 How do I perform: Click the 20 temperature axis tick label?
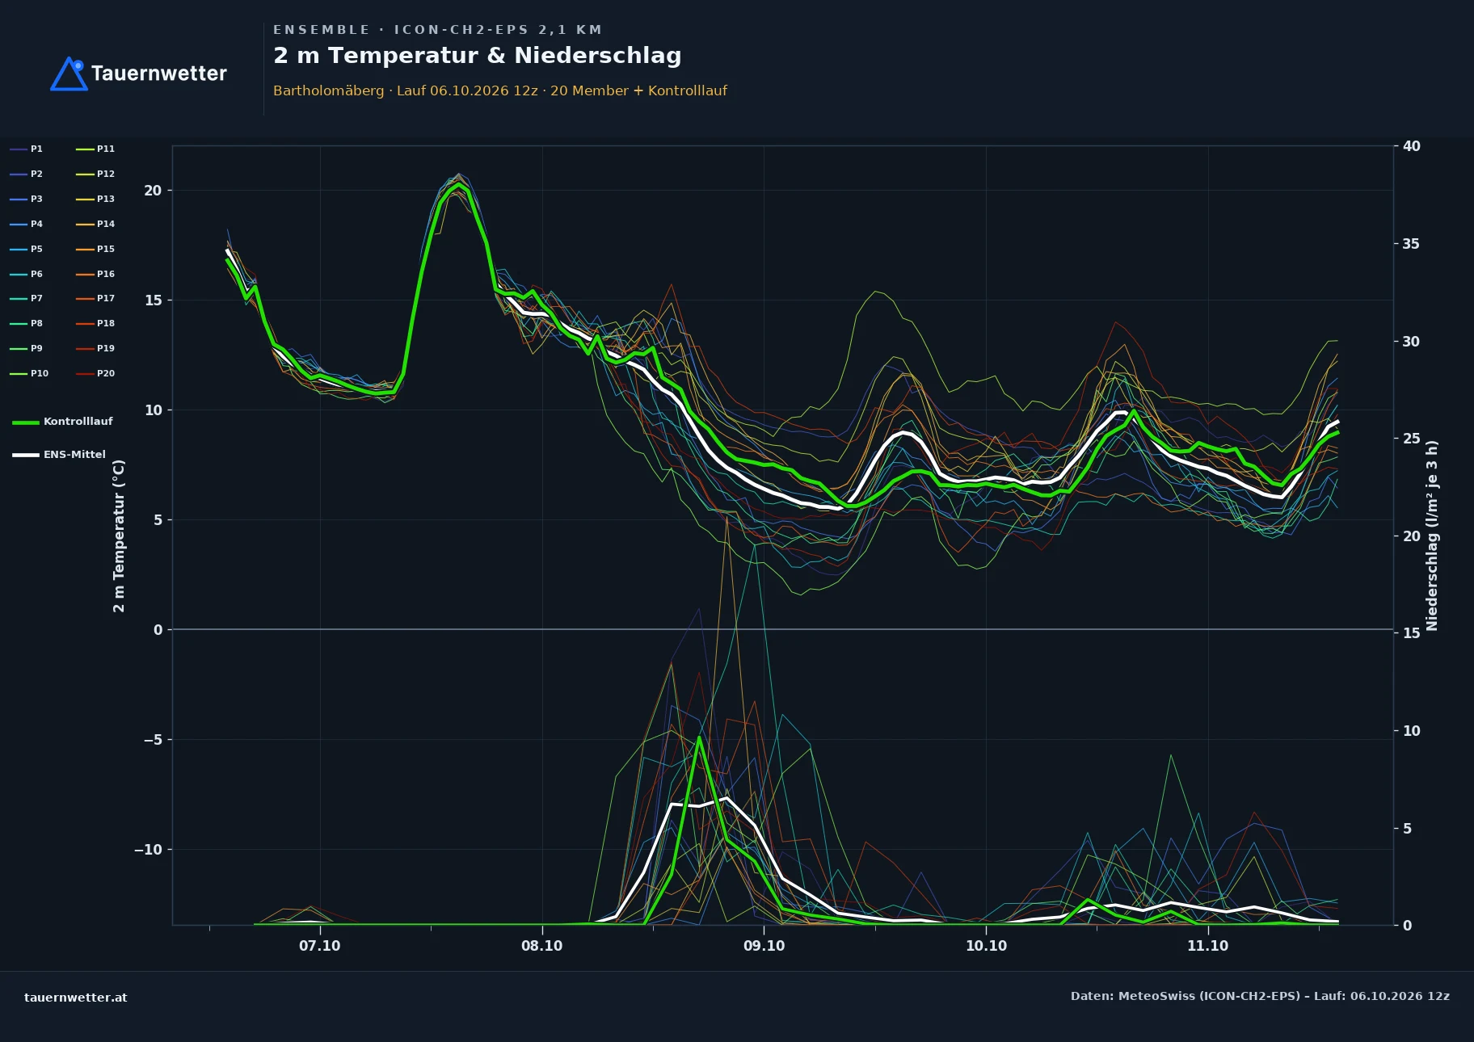click(153, 191)
